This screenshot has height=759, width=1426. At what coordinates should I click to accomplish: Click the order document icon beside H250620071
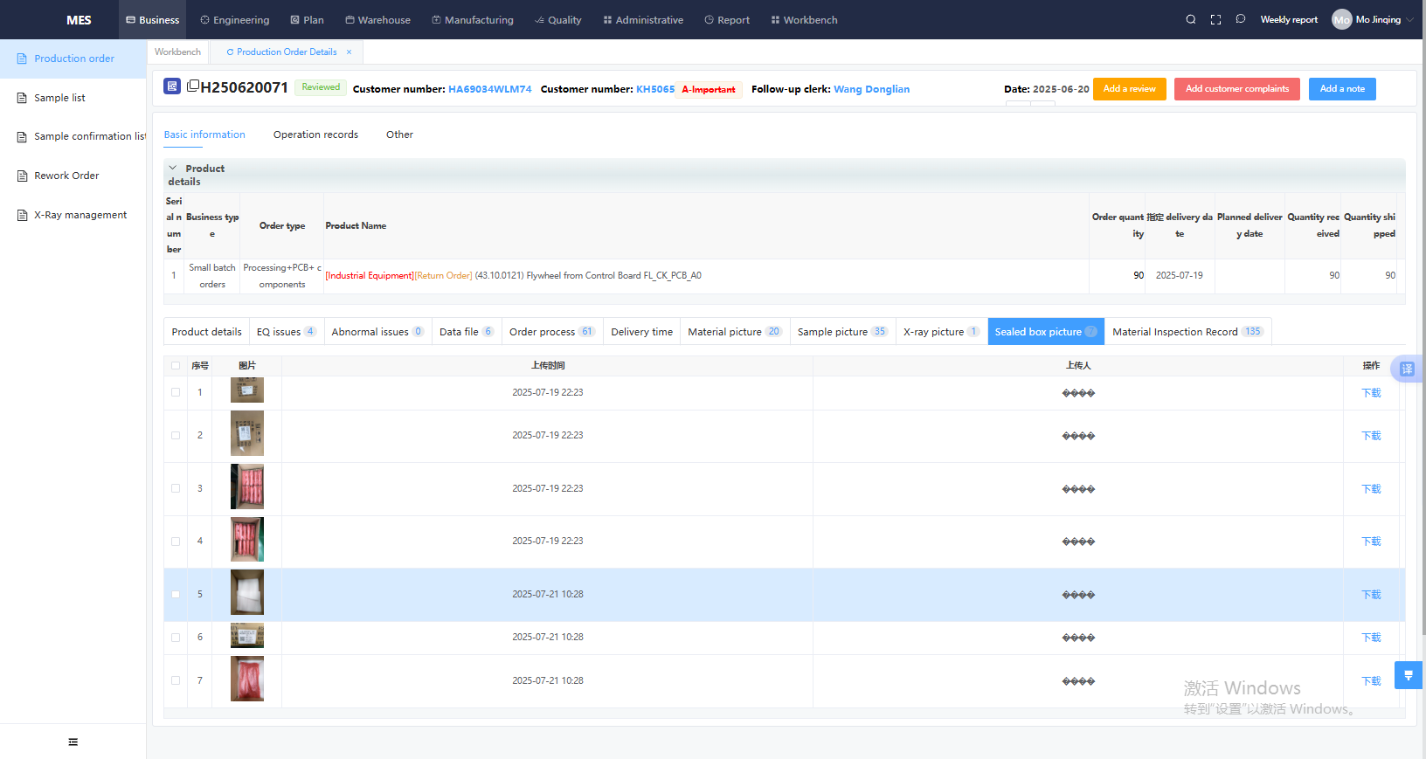pos(172,86)
